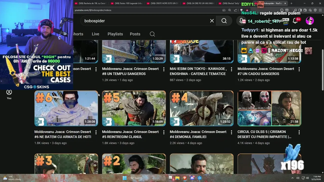The height and width of the screenshot is (182, 324).
Task: Open Crimson Desert #8 UN TEMPLU SANGEROS title
Action: tap(130, 71)
